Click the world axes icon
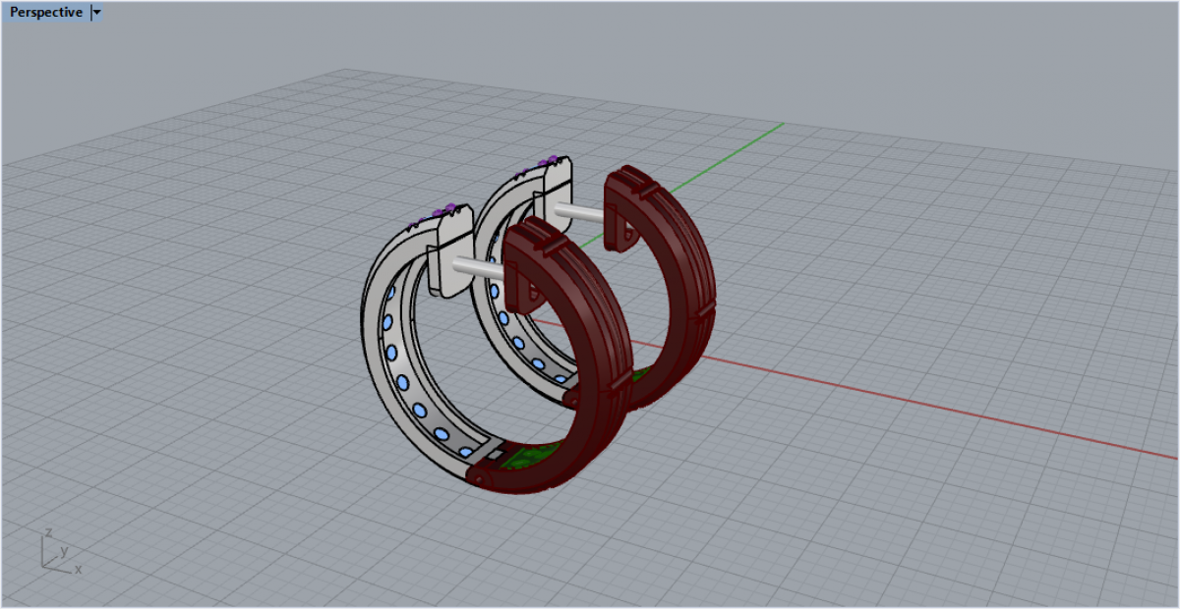Viewport: 1180px width, 609px height. tap(61, 552)
